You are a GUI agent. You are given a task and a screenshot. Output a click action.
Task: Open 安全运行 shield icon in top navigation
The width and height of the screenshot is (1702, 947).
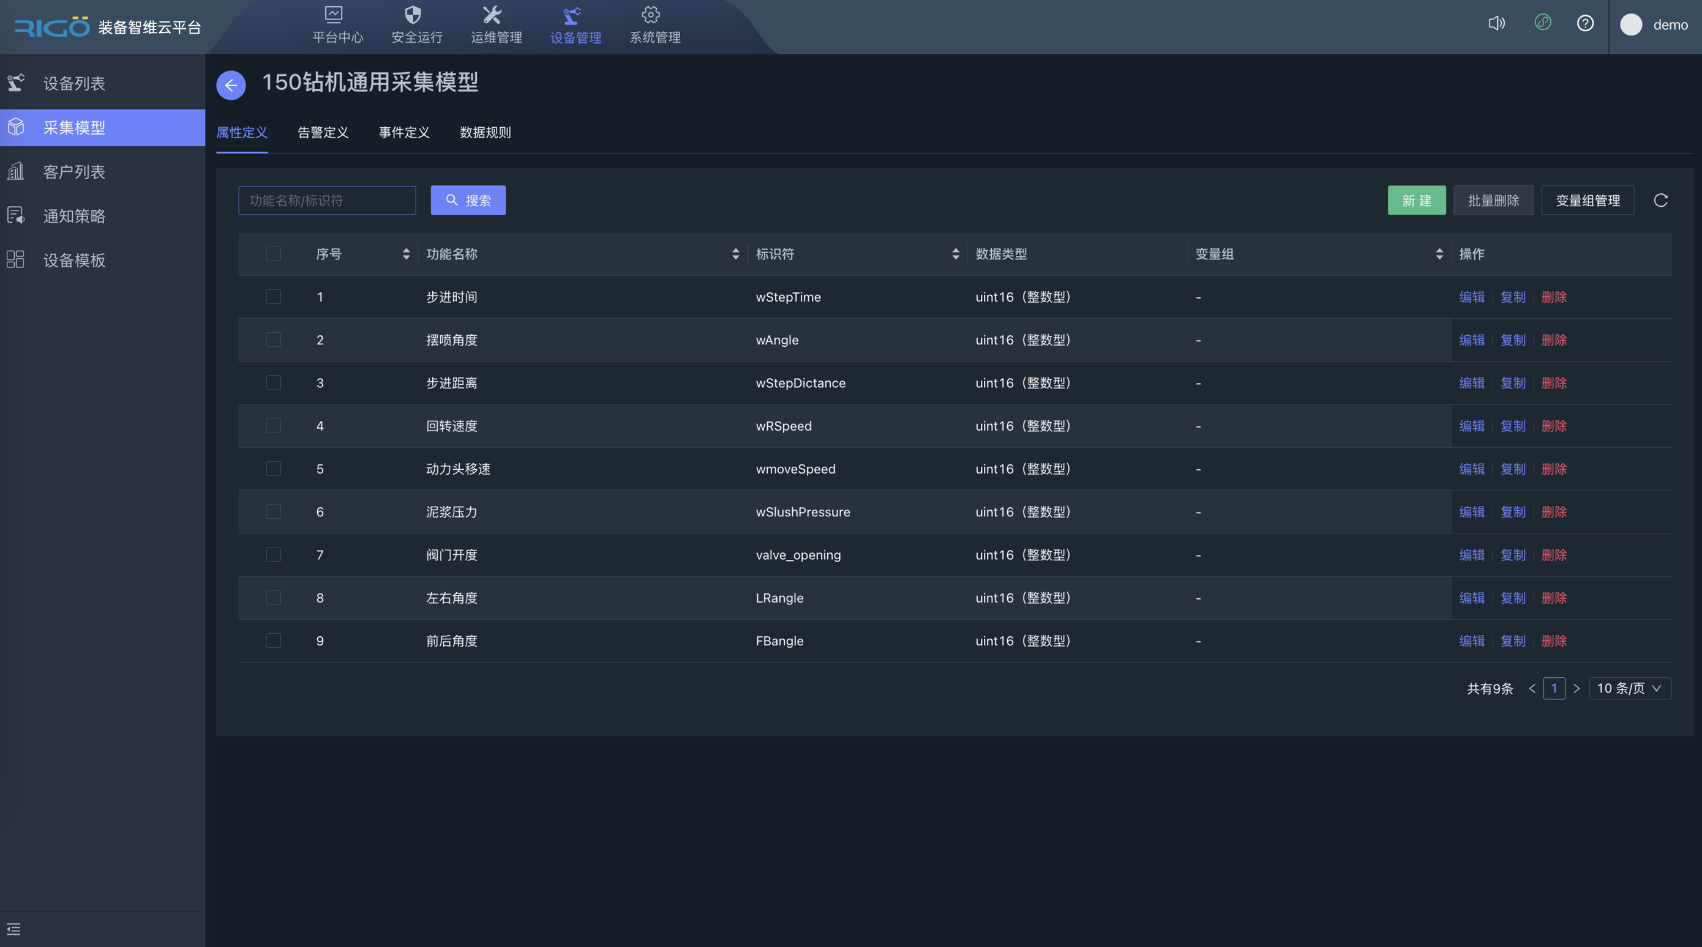click(x=413, y=15)
